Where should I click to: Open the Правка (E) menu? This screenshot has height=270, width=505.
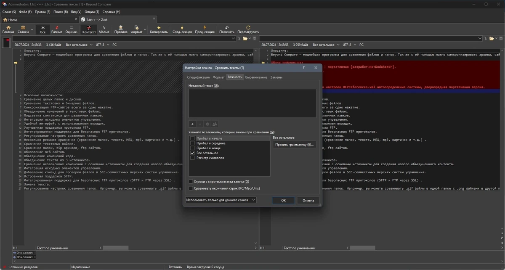pos(43,12)
